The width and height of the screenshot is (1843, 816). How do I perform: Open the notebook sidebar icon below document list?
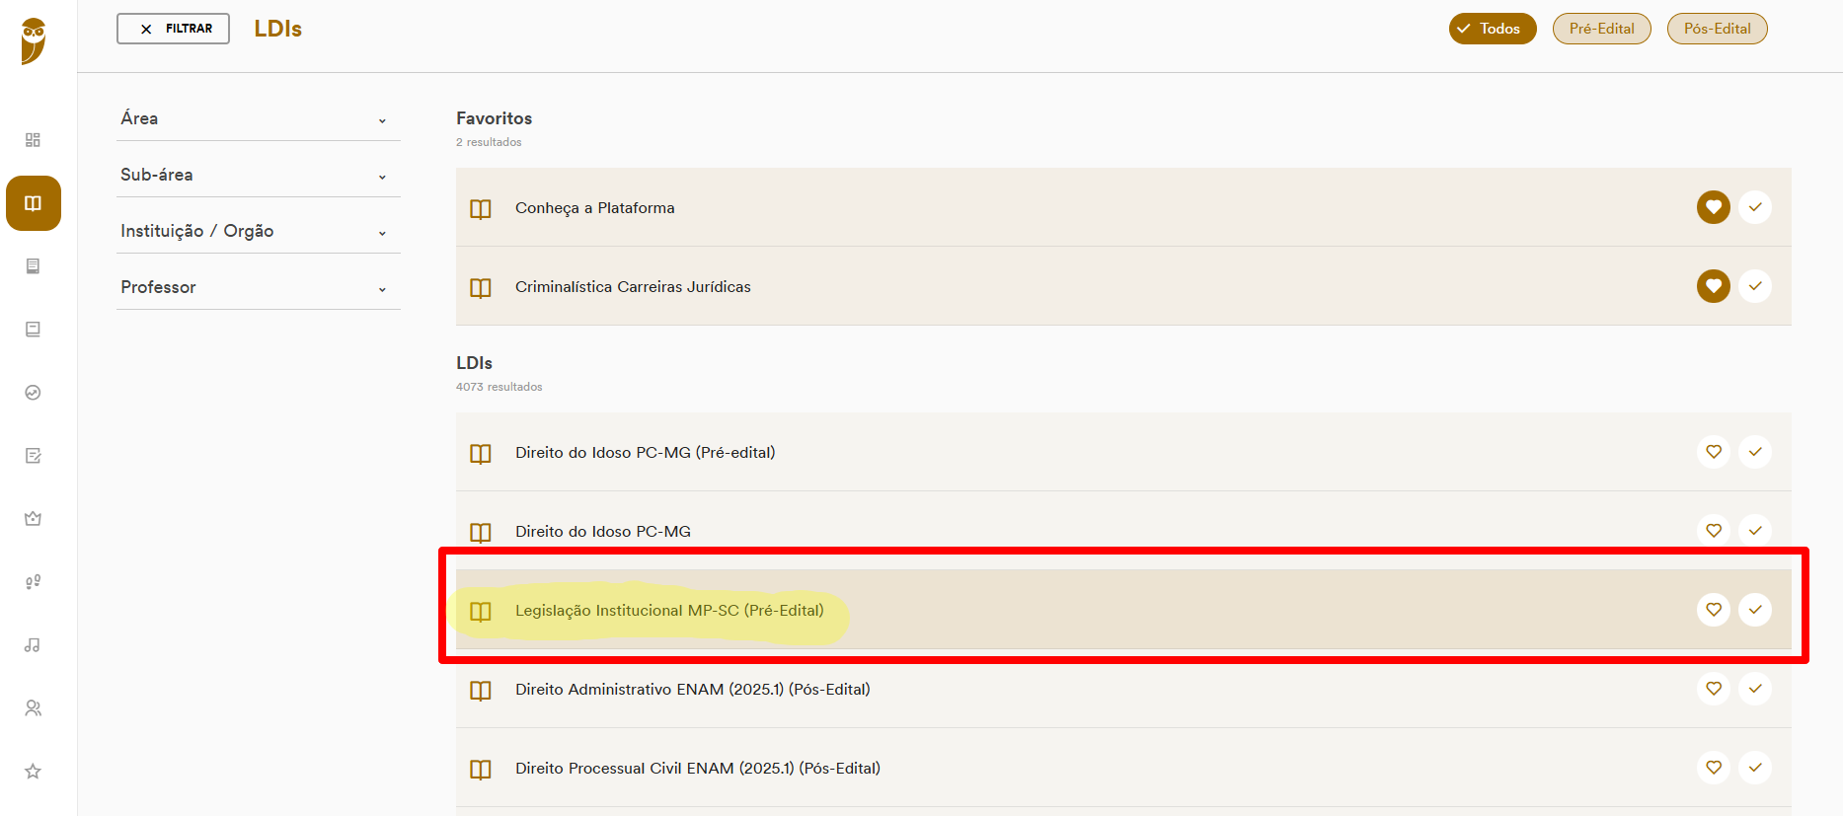tap(33, 330)
